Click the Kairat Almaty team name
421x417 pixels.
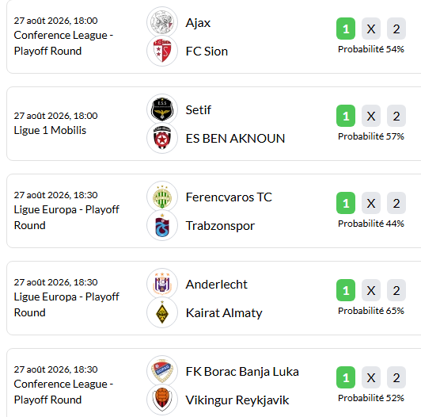point(224,313)
